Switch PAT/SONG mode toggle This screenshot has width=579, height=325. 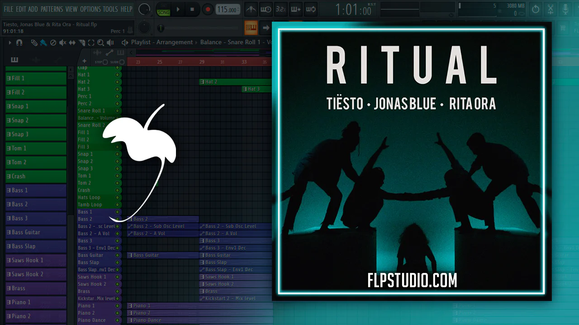[163, 9]
